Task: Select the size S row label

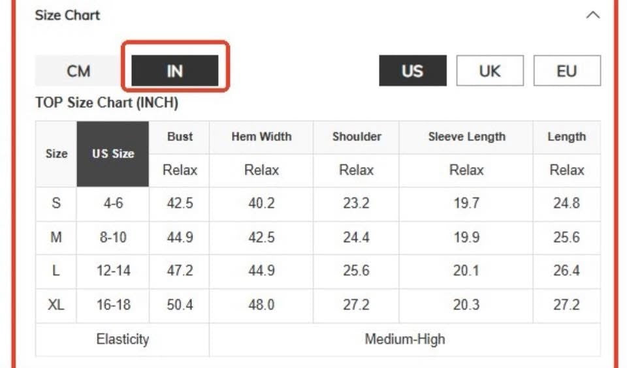Action: [56, 203]
